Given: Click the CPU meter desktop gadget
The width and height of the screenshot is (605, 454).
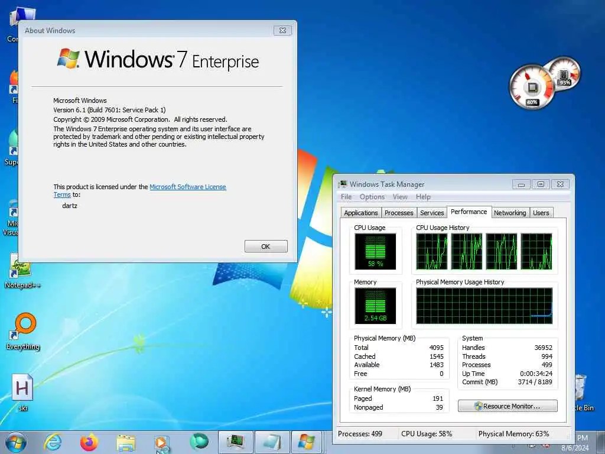Looking at the screenshot, I should pyautogui.click(x=532, y=87).
